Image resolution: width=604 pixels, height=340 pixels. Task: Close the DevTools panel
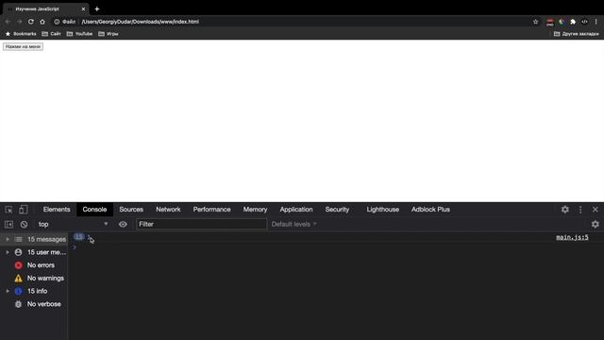coord(596,210)
